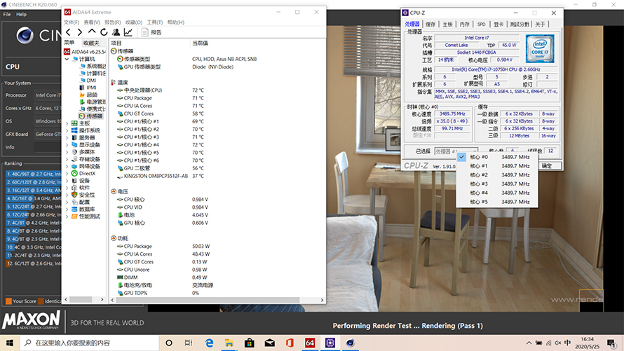The width and height of the screenshot is (624, 351).
Task: Expand the 网络设备 tree node
Action: (67, 166)
